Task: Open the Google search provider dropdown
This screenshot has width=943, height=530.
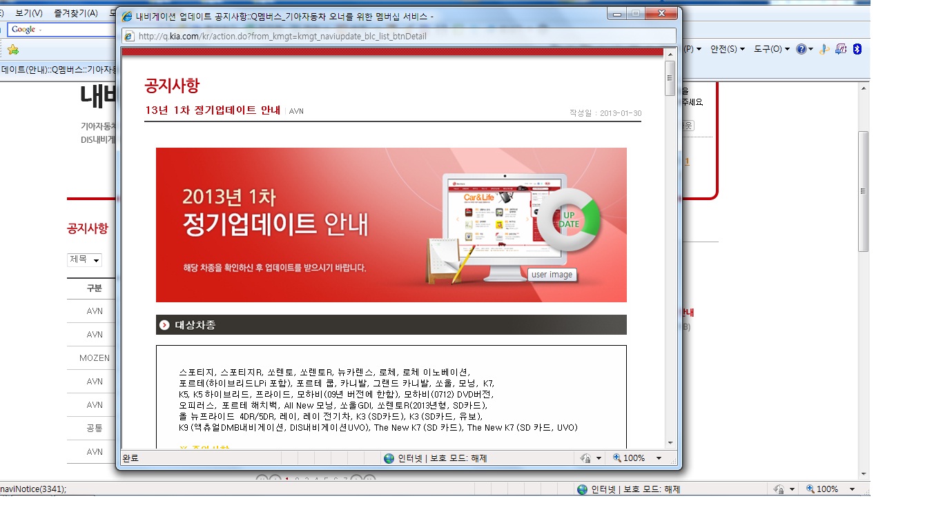Action: tap(40, 30)
